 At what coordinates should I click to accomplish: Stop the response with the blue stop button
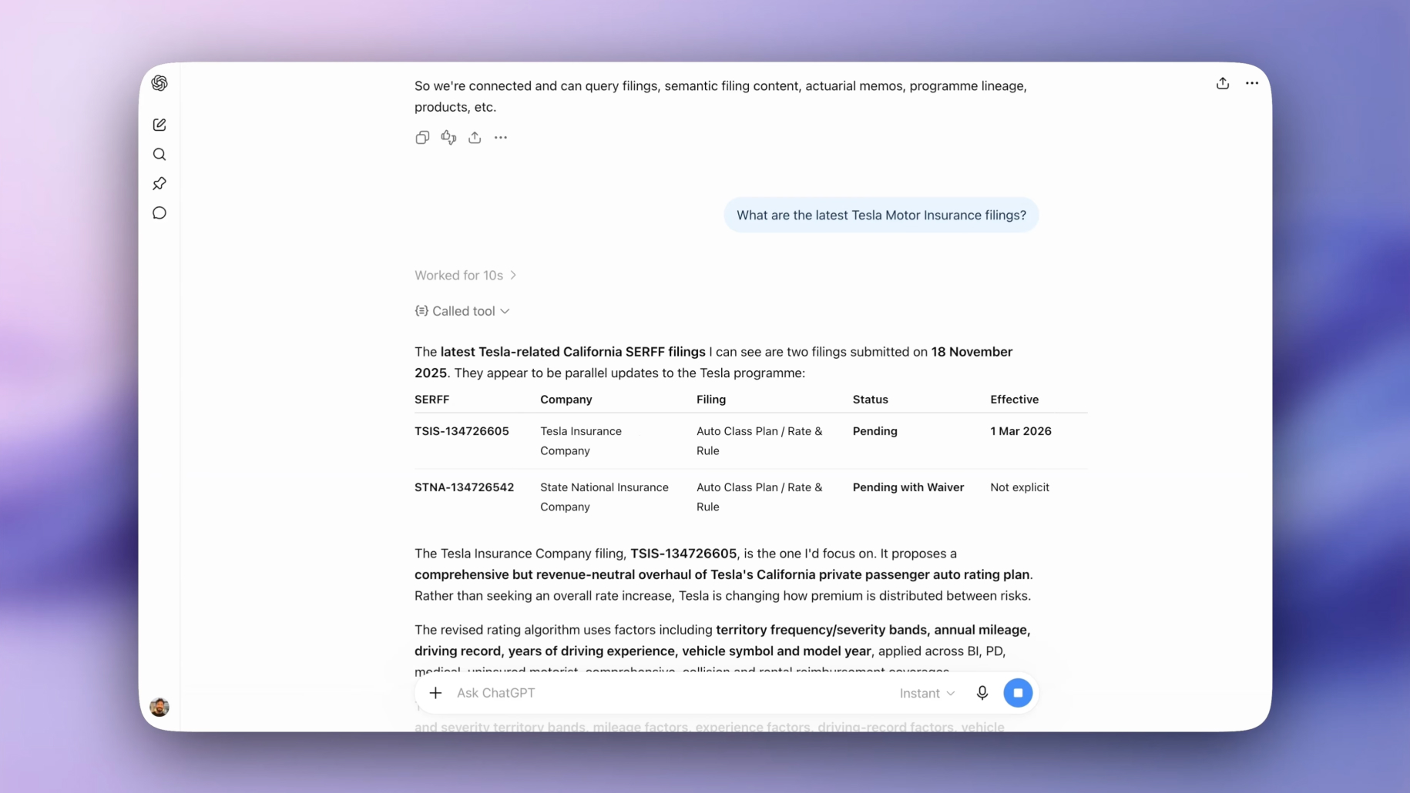click(x=1018, y=693)
